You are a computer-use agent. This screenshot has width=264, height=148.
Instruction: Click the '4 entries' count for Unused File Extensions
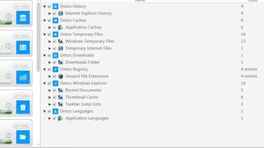coord(249,76)
